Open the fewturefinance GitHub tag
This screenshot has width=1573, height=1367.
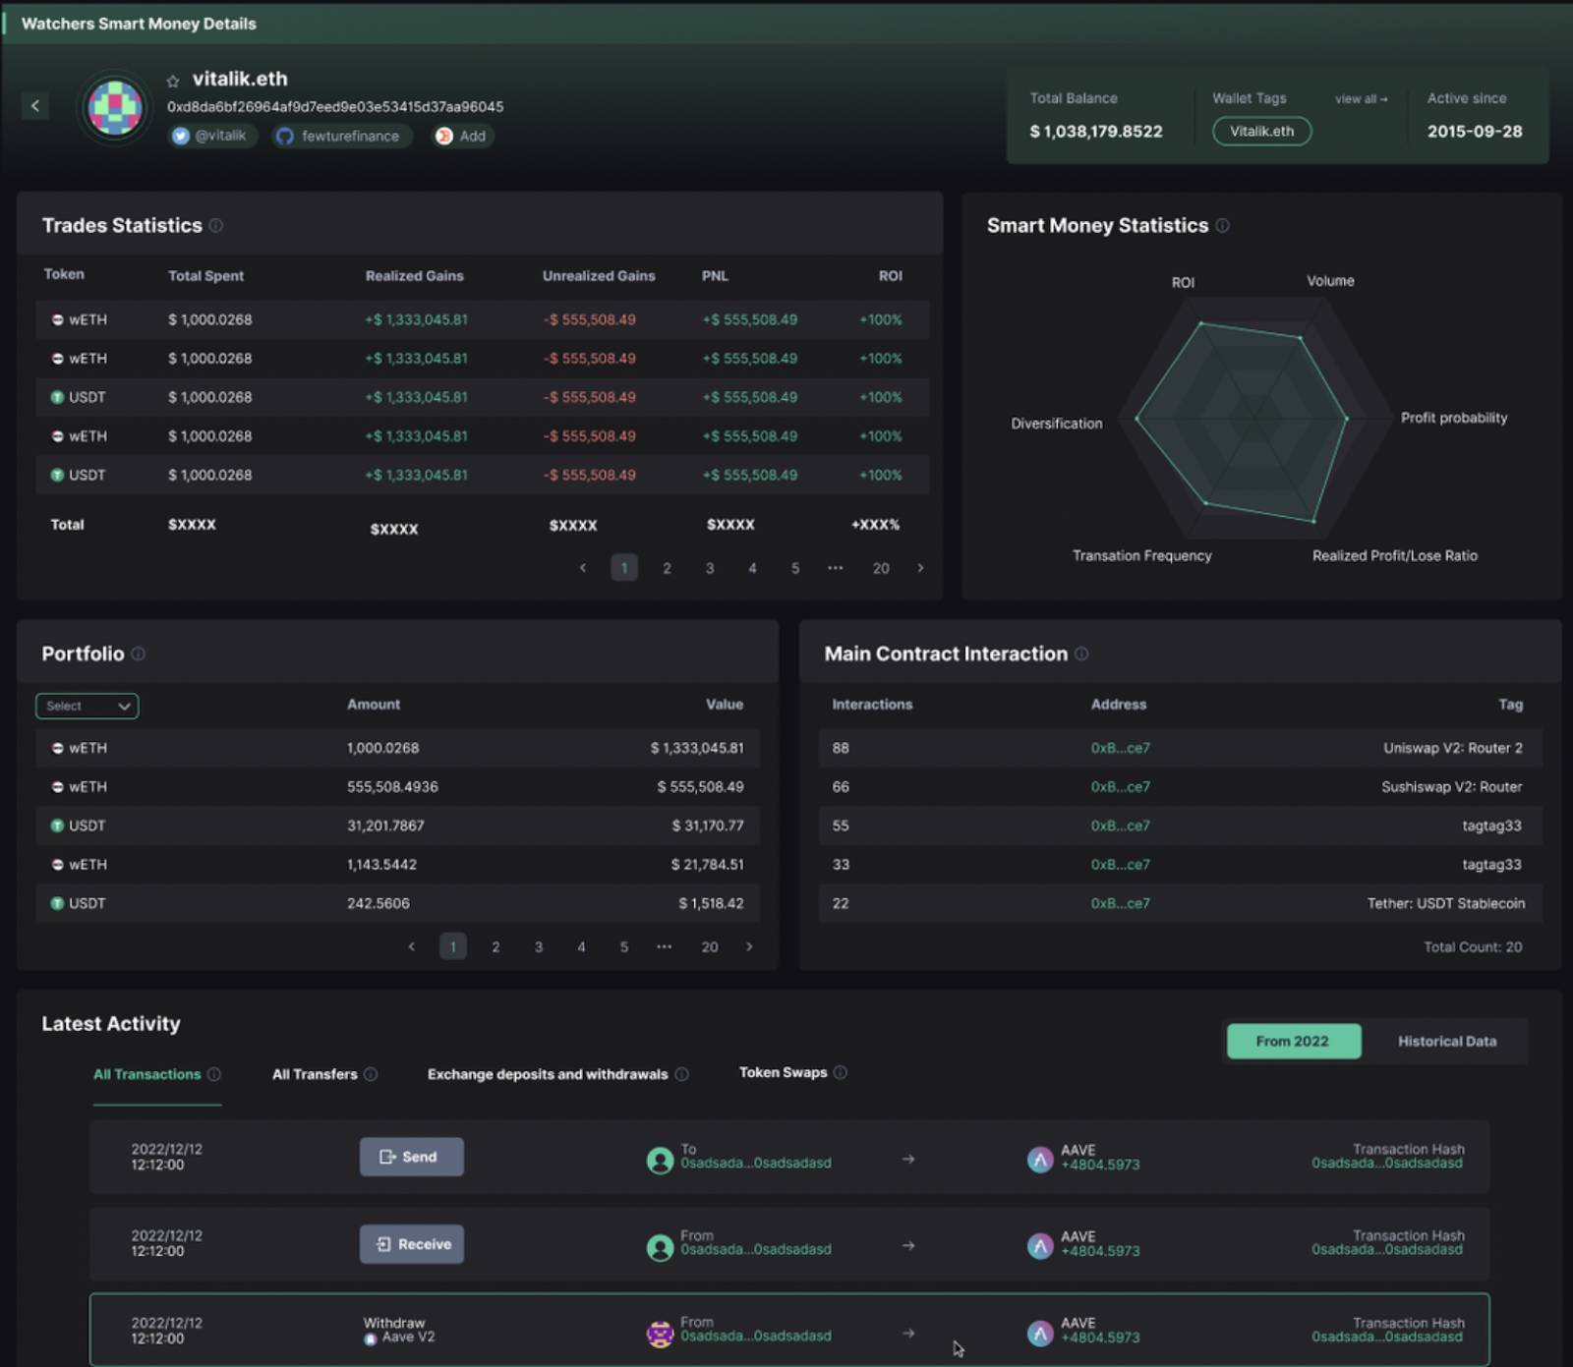[340, 136]
